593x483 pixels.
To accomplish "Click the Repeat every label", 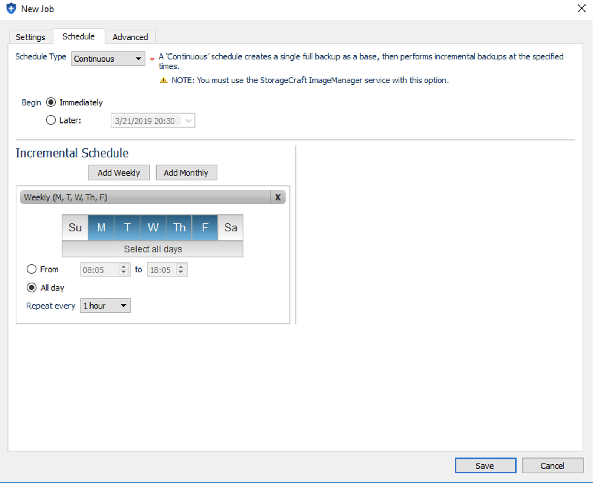I will (x=51, y=306).
